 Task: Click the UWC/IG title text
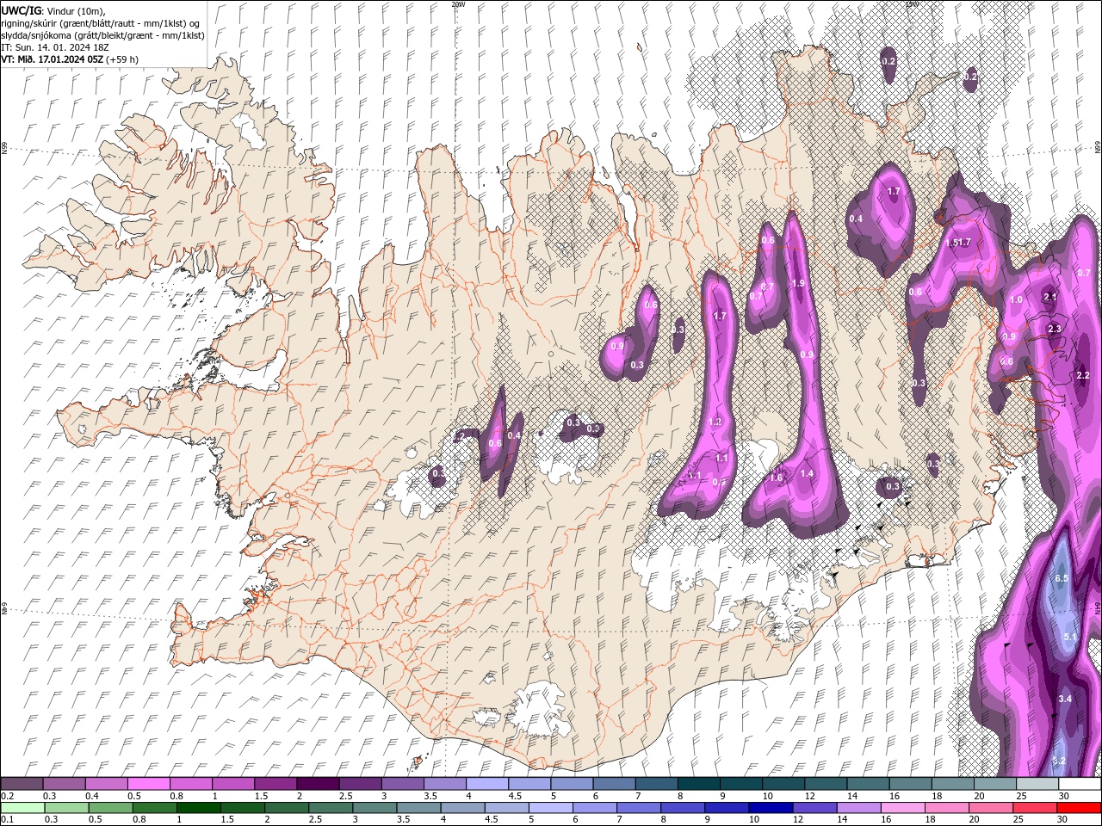pos(21,10)
